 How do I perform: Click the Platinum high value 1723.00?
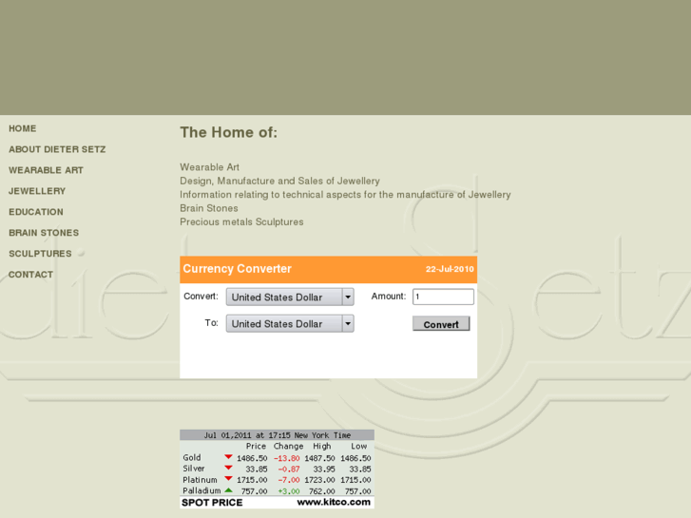(x=319, y=480)
